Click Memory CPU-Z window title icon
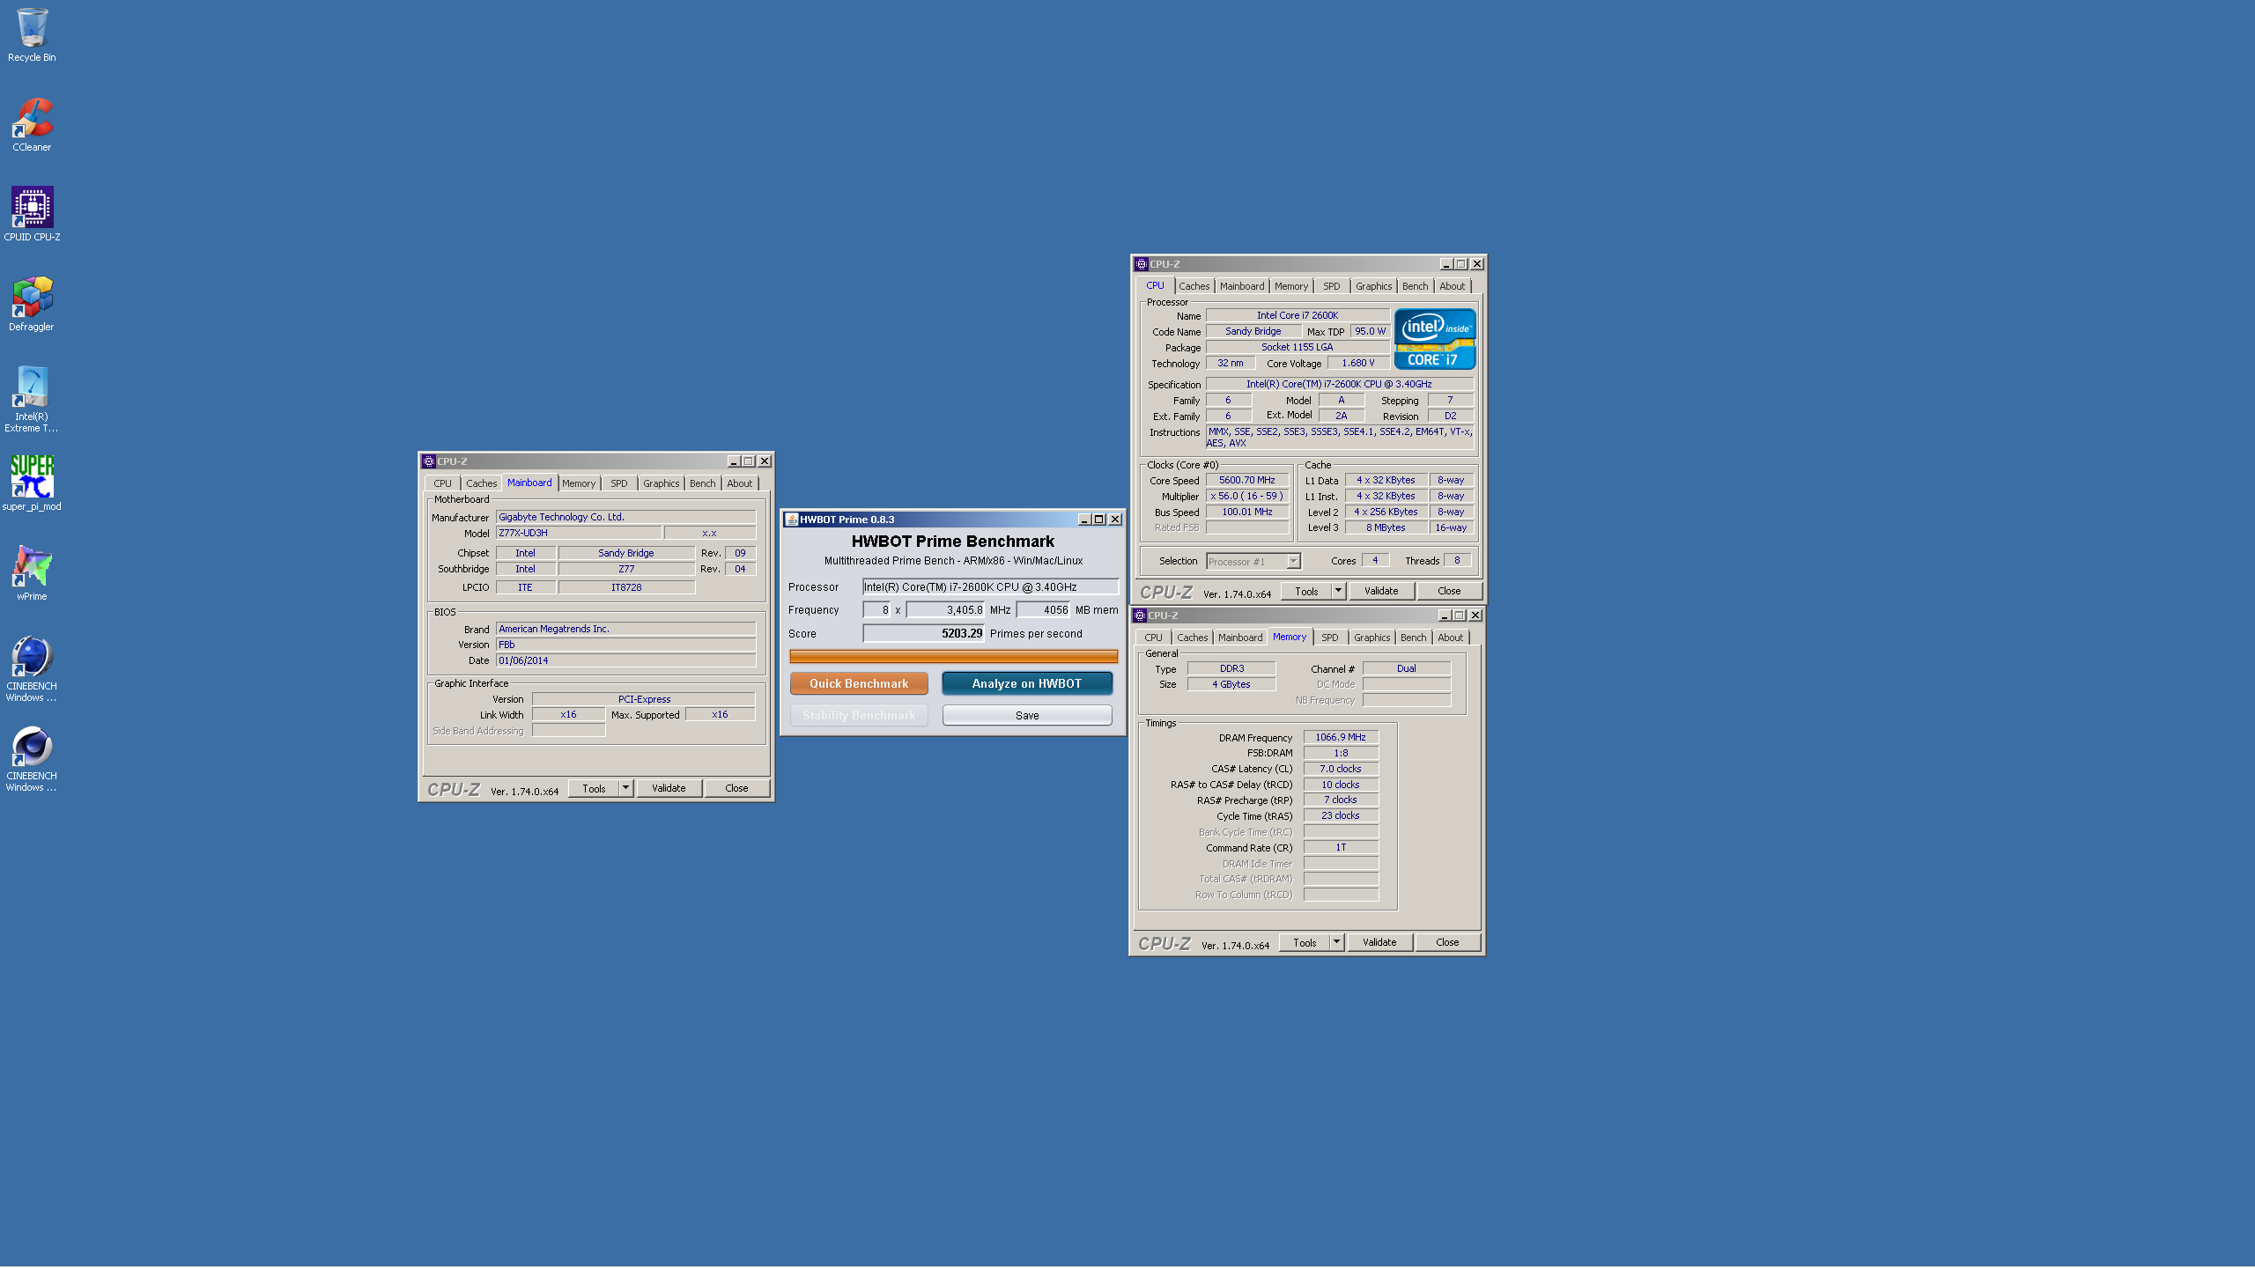This screenshot has height=1268, width=2255. coord(1140,616)
